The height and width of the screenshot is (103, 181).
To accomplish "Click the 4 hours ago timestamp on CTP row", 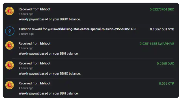I will point(26,88).
